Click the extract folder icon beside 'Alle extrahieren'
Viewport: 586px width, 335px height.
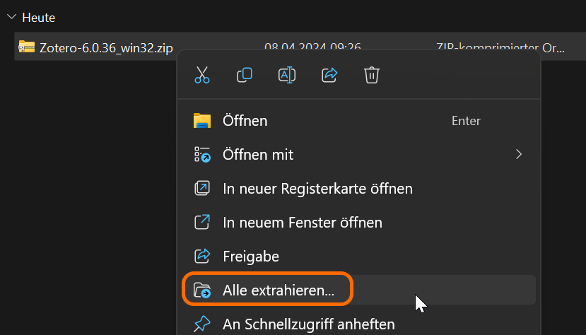202,290
